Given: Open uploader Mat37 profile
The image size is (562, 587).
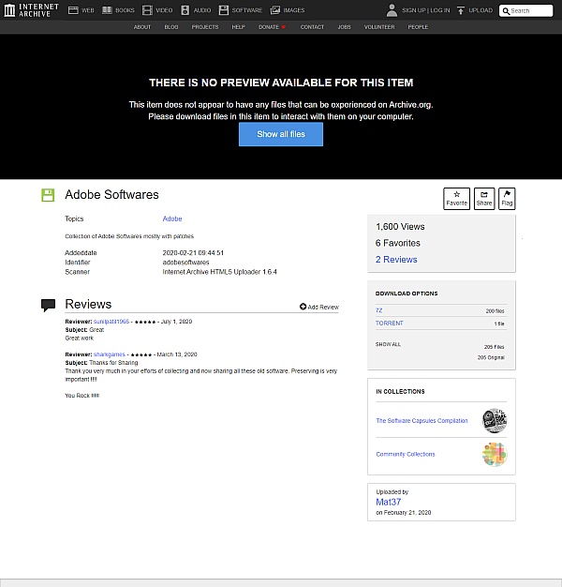Looking at the screenshot, I should coord(388,502).
